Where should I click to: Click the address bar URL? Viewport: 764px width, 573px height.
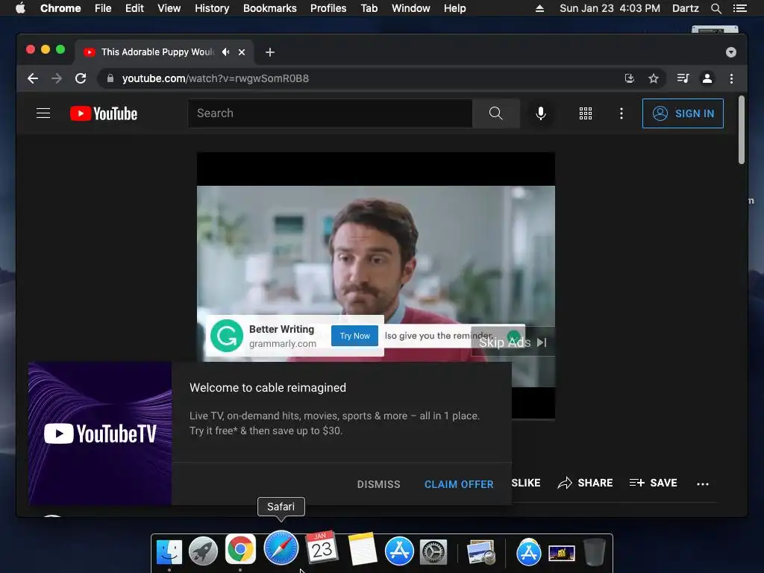click(x=216, y=78)
